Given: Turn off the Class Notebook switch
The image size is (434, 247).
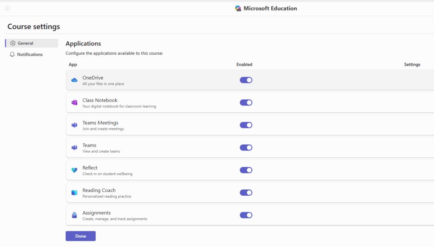Looking at the screenshot, I should (246, 103).
